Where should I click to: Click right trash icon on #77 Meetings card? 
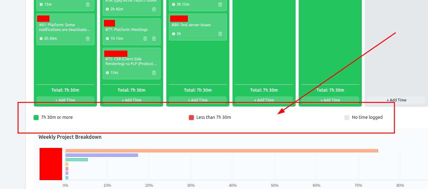point(154,39)
